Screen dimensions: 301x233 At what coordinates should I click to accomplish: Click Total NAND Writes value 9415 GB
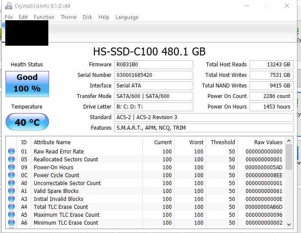click(x=272, y=86)
